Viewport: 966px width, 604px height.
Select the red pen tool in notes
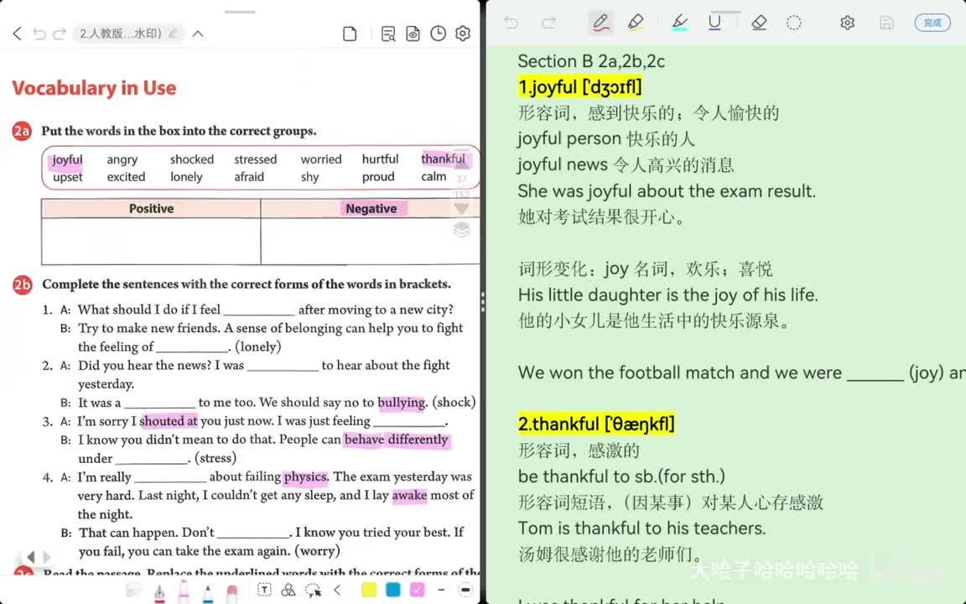(x=600, y=23)
